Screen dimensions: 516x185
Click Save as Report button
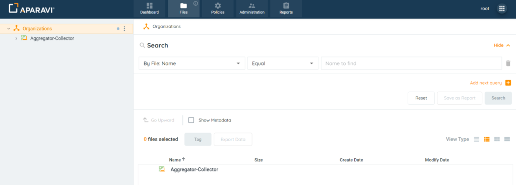(460, 98)
